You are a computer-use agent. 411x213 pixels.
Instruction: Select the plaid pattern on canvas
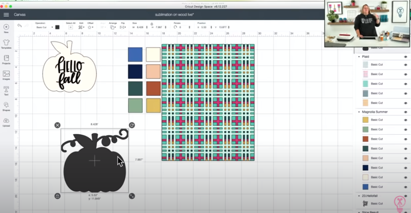tap(208, 102)
